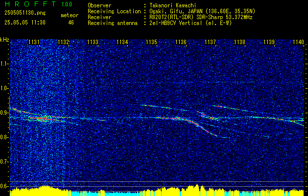Click time marker 1136

(x=181, y=42)
